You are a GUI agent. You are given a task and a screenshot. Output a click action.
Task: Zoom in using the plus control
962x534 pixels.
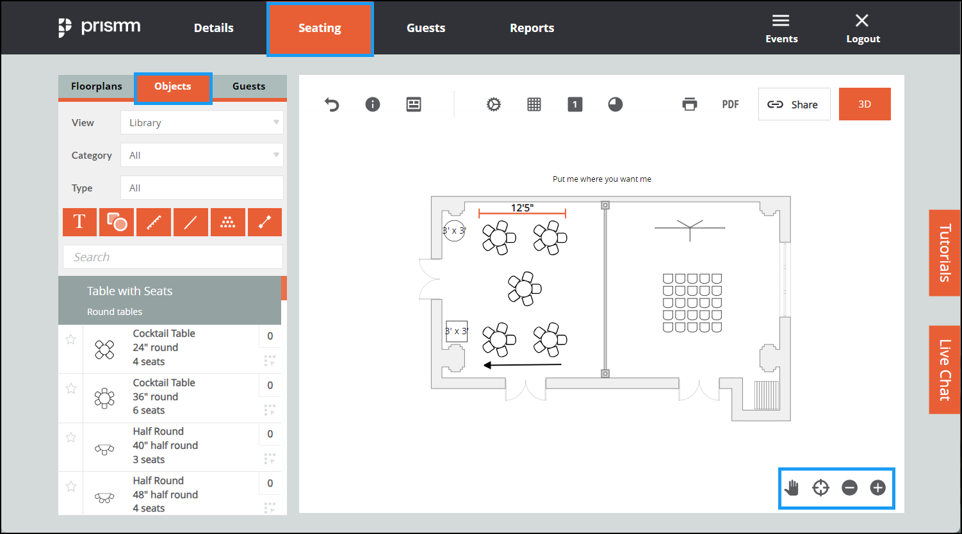tap(877, 488)
